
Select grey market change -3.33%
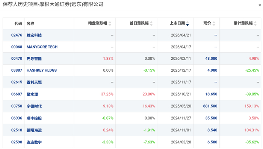click(x=108, y=142)
